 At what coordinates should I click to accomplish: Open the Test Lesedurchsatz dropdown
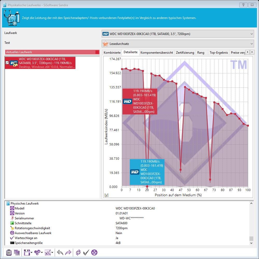coord(178,44)
